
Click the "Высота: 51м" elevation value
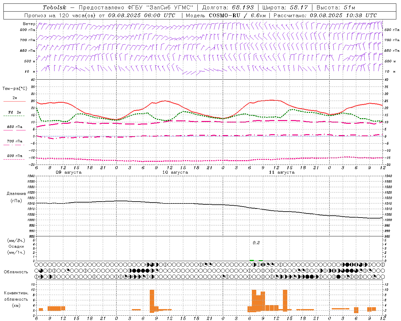coord(336,8)
